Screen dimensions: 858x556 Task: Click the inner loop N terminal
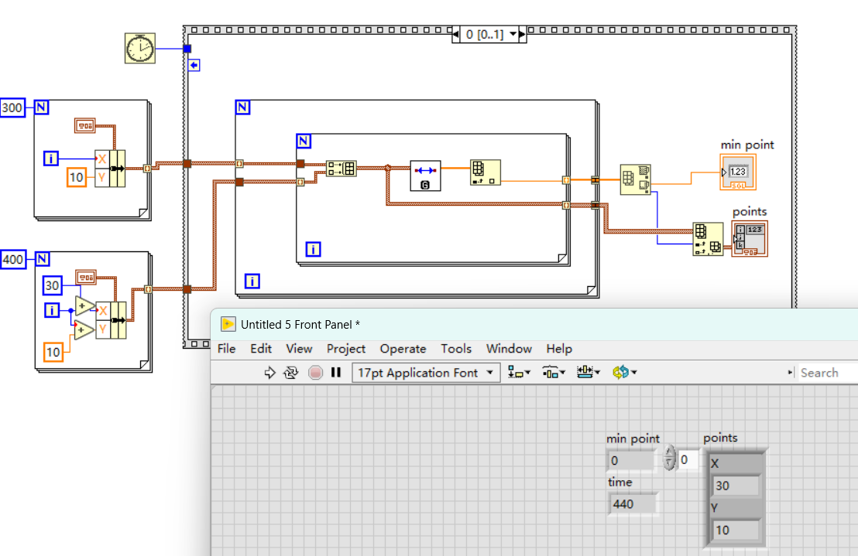304,141
